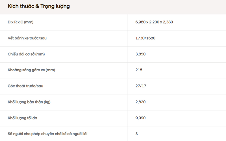The height and width of the screenshot is (141, 226).
Task: Select the Khối lượng bản thân (kg) label
Action: [29, 102]
